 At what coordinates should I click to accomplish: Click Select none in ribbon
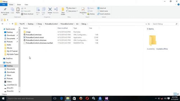pyautogui.click(x=102, y=11)
